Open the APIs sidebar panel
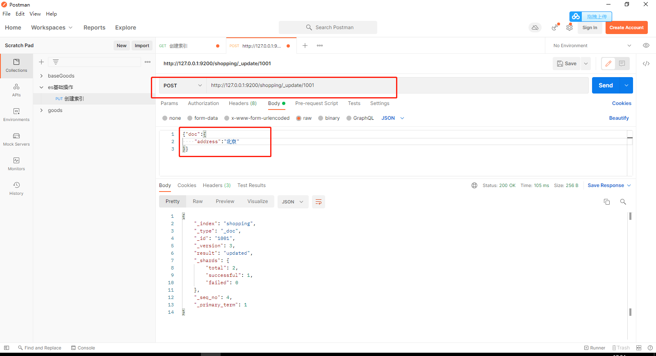The image size is (656, 356). pyautogui.click(x=16, y=90)
